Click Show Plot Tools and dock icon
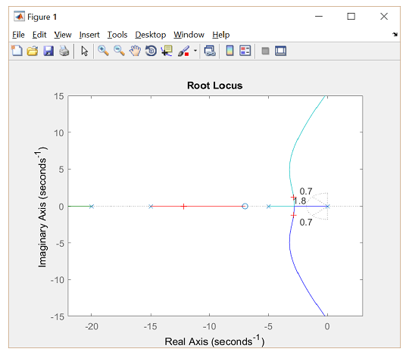This screenshot has height=355, width=409. 281,51
